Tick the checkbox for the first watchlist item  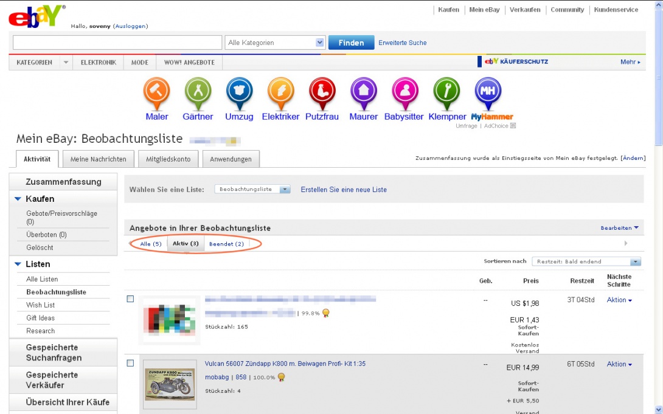click(130, 298)
